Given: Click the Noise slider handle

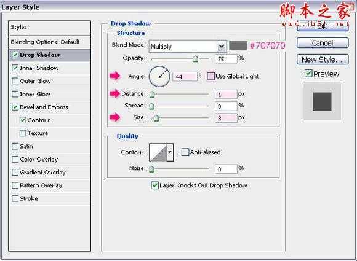Looking at the screenshot, I should (151, 169).
